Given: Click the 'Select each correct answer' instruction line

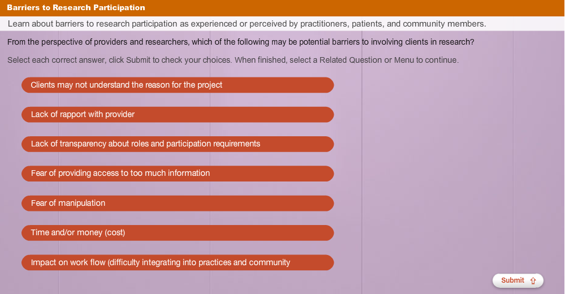Looking at the screenshot, I should tap(233, 60).
